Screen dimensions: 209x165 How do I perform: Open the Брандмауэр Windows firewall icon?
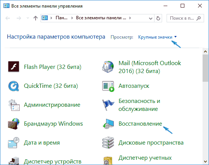(x=14, y=124)
